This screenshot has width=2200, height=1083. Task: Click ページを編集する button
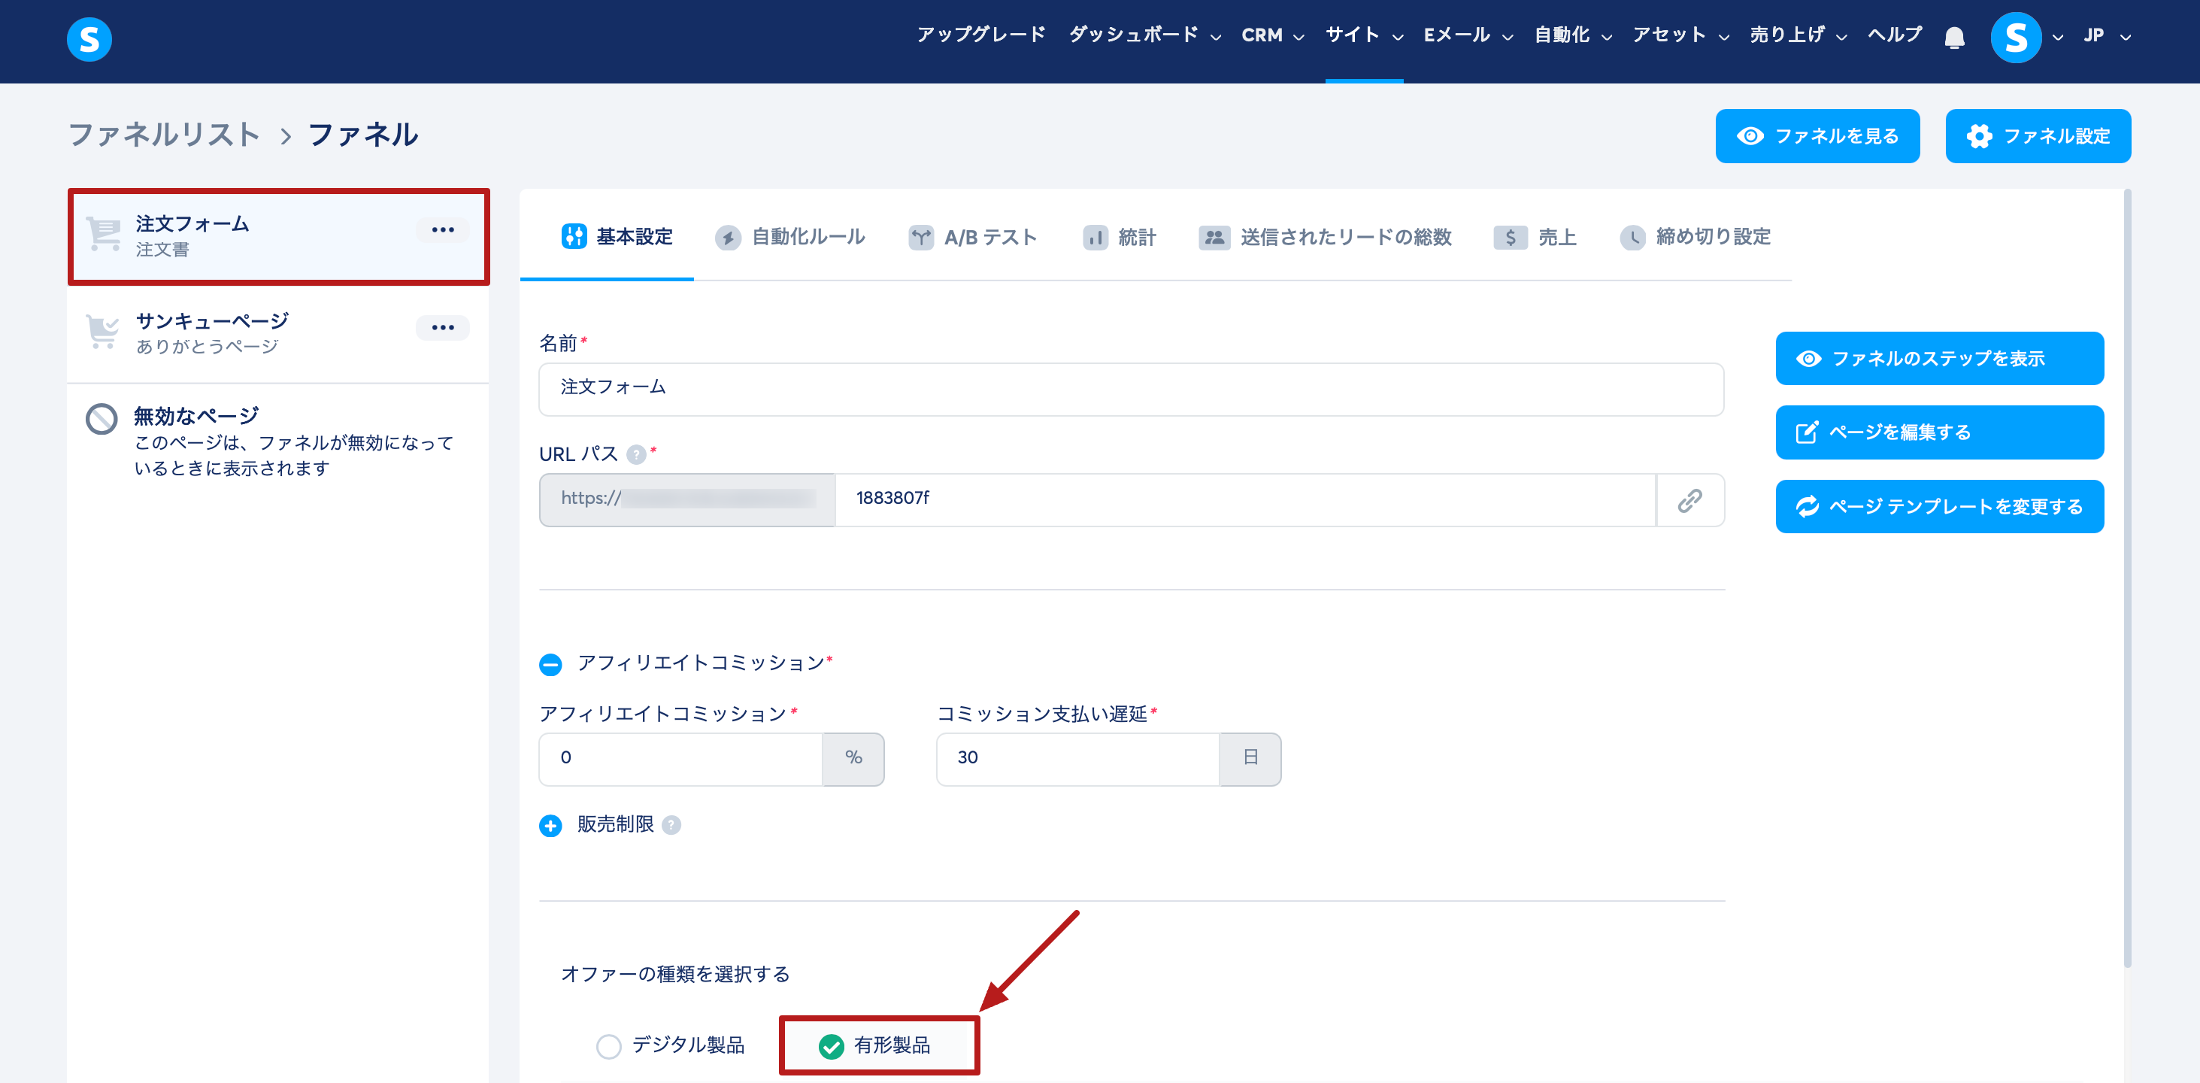point(1938,432)
